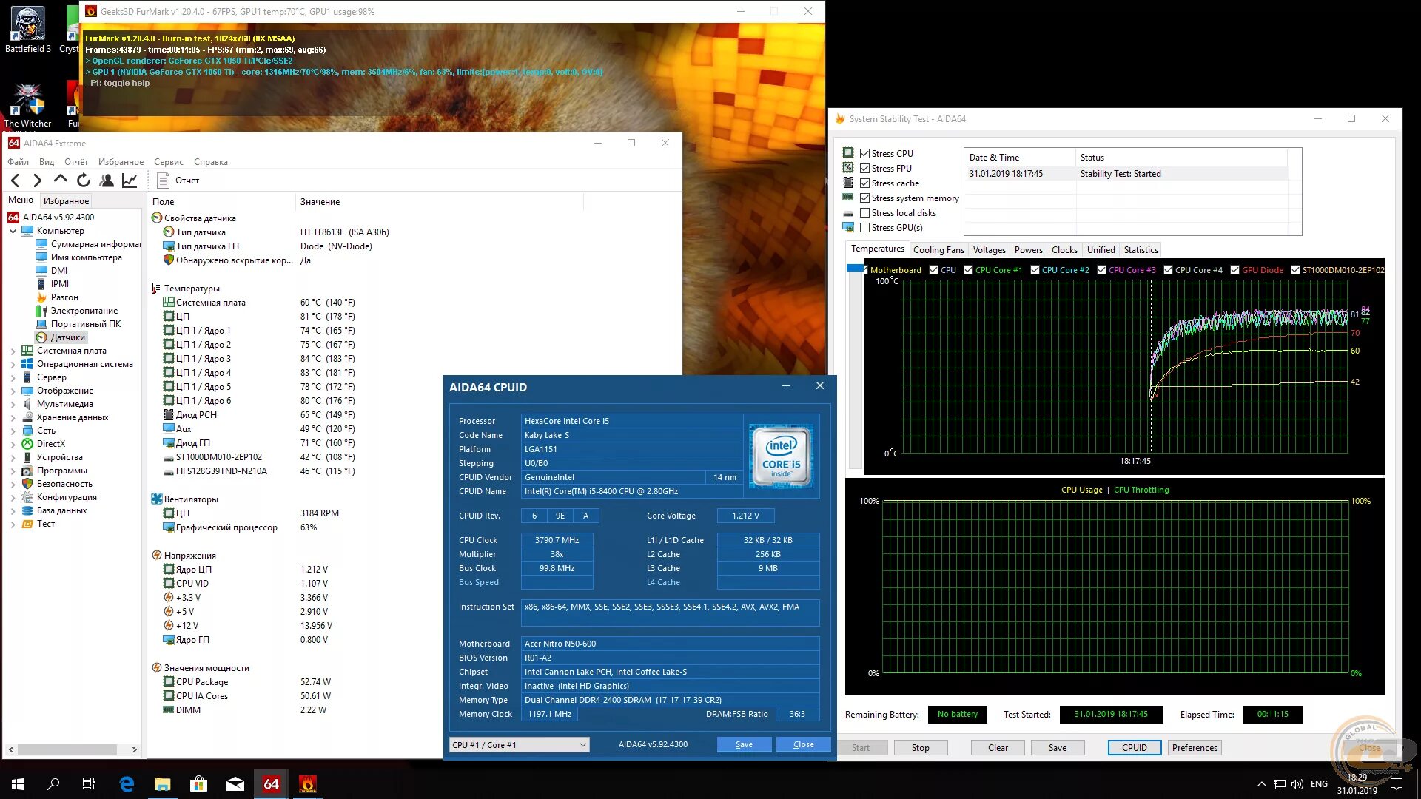Viewport: 1421px width, 799px height.
Task: Click the user profile icon in the toolbar
Action: pyautogui.click(x=107, y=181)
